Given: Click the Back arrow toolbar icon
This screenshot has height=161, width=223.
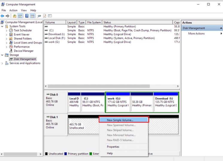Looking at the screenshot, I should (x=3, y=16).
